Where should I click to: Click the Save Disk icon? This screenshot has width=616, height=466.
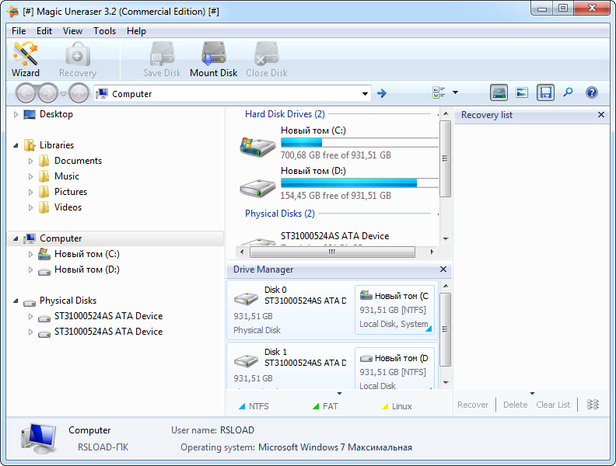click(162, 59)
